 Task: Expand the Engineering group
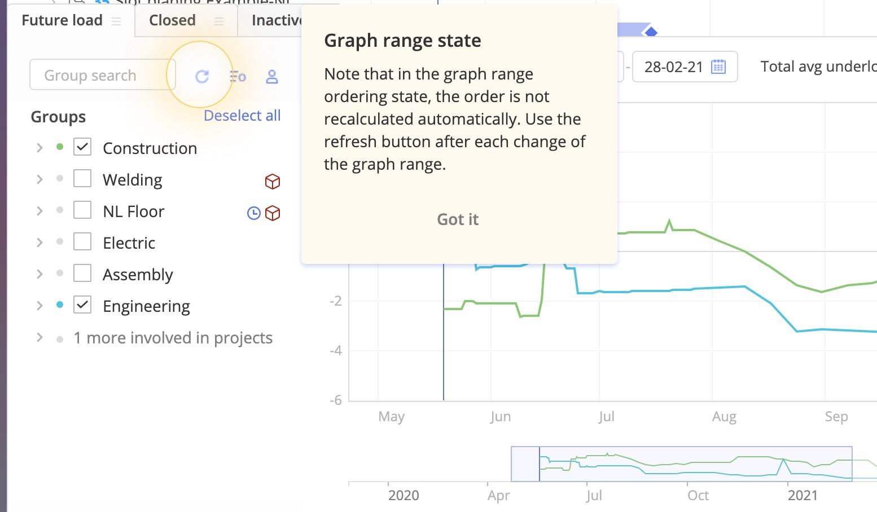click(x=40, y=306)
